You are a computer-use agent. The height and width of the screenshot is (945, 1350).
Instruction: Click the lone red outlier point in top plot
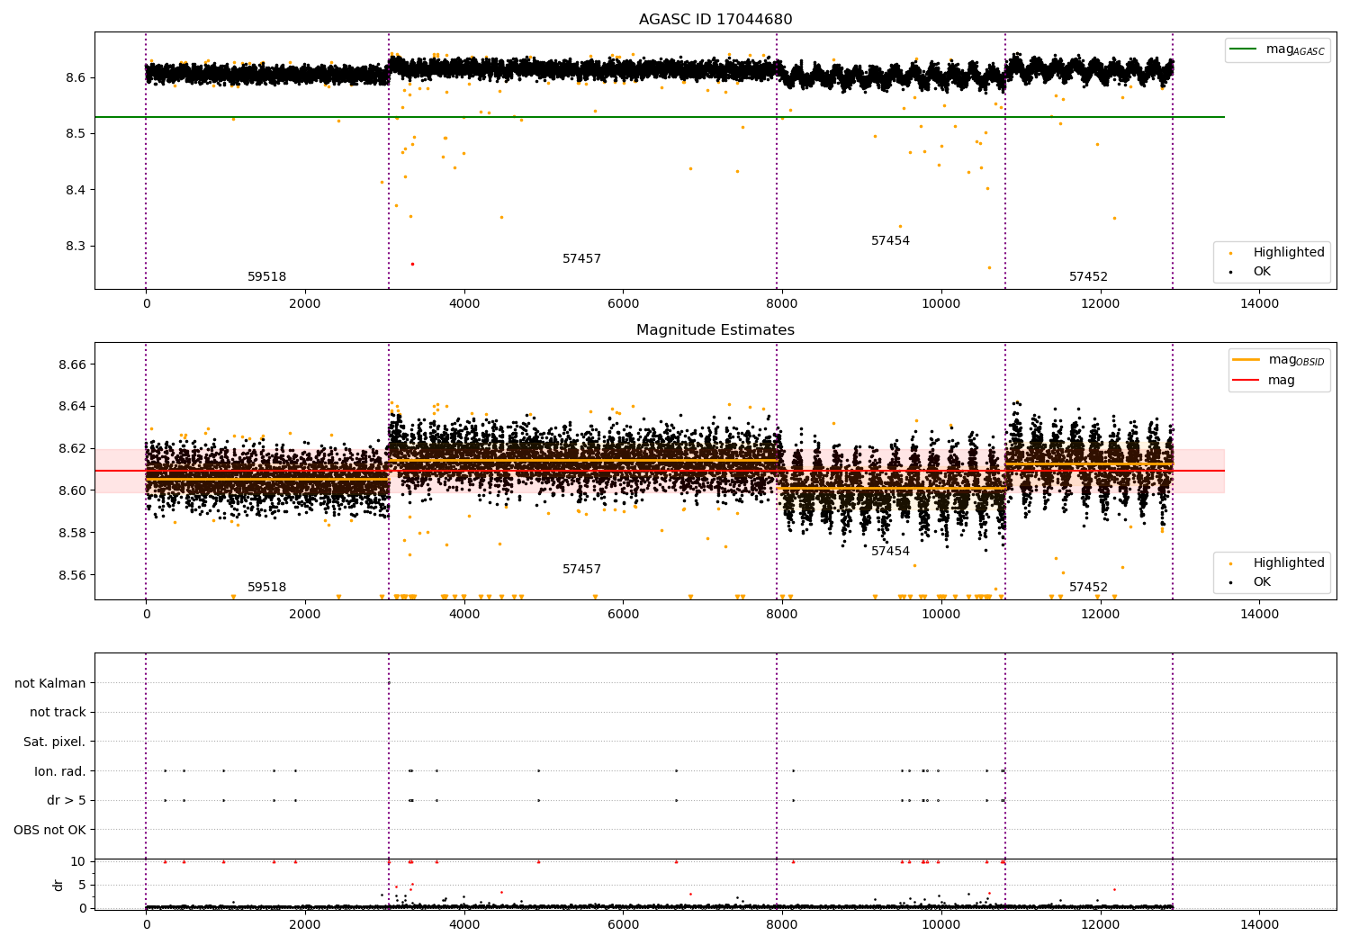[412, 264]
